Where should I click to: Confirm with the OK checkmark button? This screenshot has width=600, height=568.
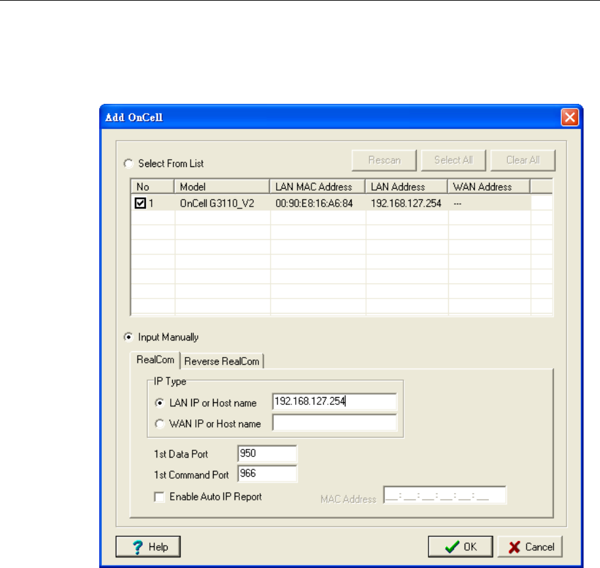click(460, 546)
